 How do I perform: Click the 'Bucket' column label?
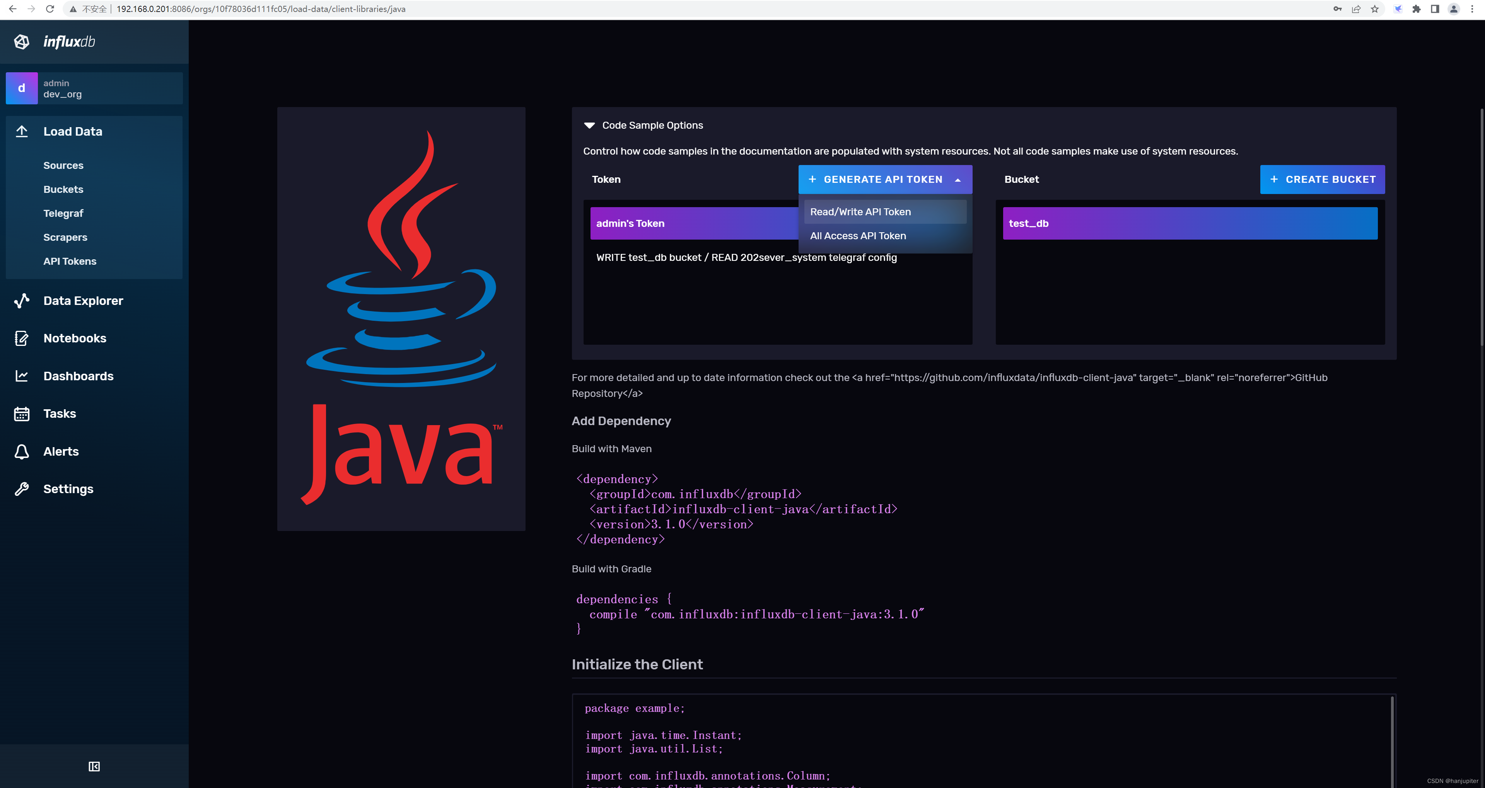point(1021,180)
